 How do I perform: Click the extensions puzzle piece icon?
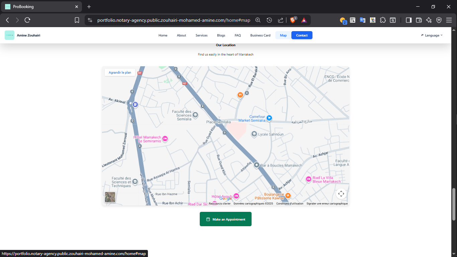pos(383,20)
